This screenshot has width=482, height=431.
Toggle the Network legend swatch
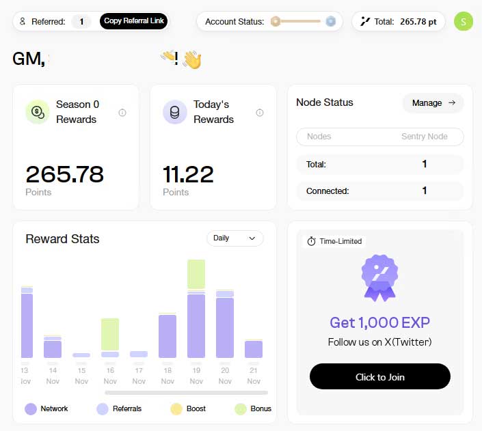[31, 409]
